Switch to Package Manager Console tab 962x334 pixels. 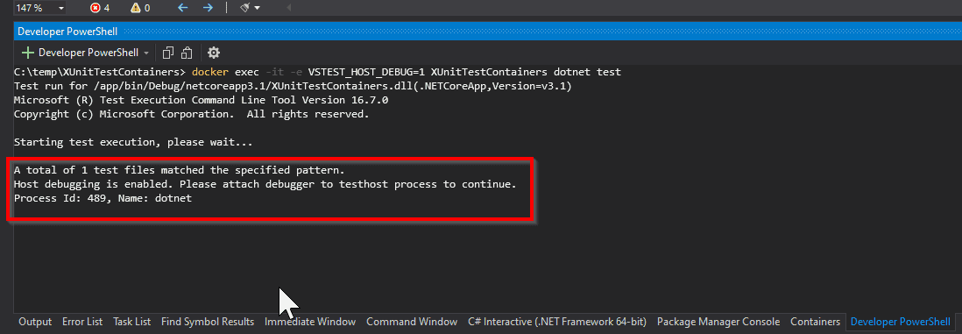[718, 322]
